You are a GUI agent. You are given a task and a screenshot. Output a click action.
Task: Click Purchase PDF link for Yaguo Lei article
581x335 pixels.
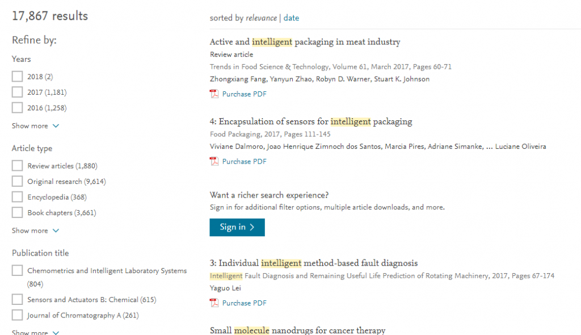click(244, 303)
